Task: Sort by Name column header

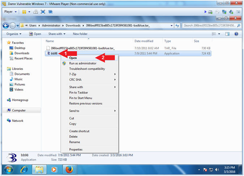Action: coord(50,41)
